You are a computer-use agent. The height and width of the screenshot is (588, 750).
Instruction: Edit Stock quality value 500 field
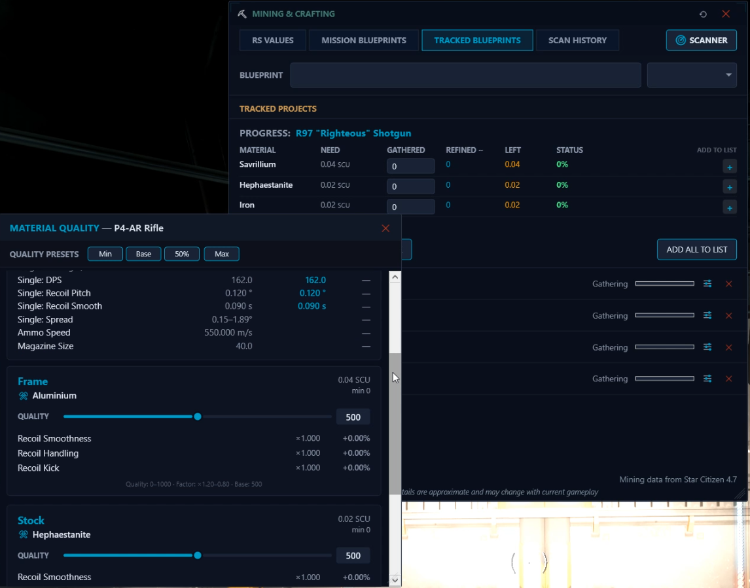coord(353,555)
